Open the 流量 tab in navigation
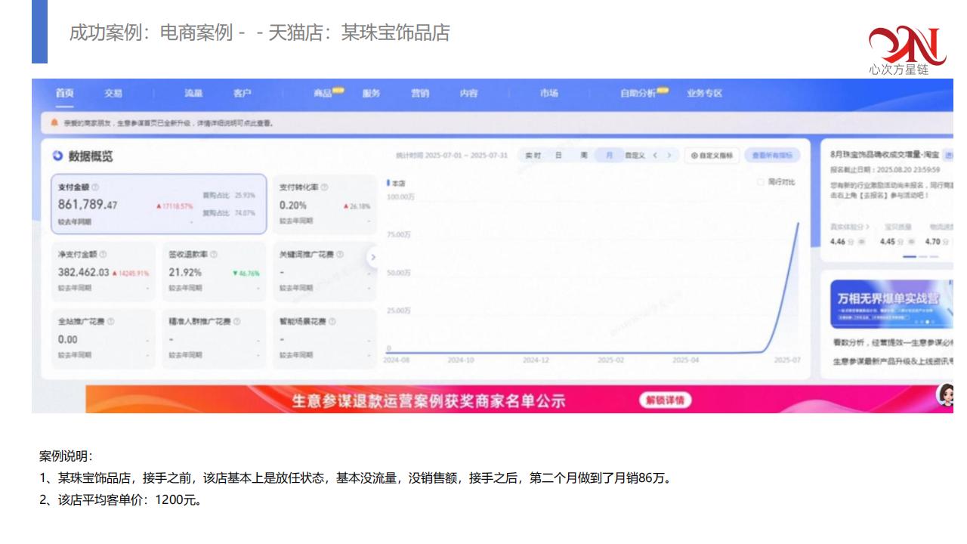This screenshot has width=967, height=544. [193, 94]
